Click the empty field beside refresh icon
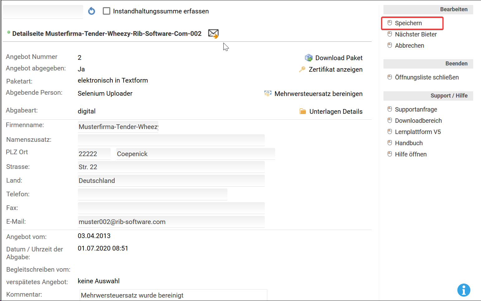Viewport: 481px width, 301px height. [x=43, y=12]
